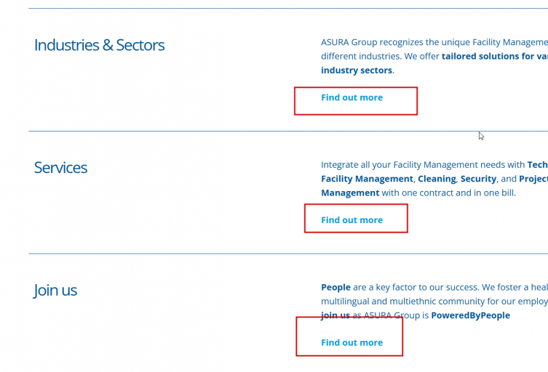Click the bold "Security" service text
Screen dimensions: 548x372
pyautogui.click(x=477, y=179)
